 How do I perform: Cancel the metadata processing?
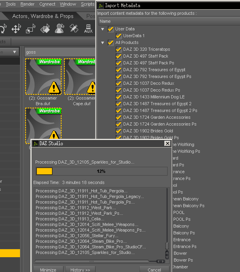point(154,269)
